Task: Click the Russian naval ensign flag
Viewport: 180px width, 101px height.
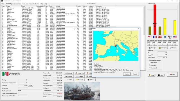Action: 165,37
